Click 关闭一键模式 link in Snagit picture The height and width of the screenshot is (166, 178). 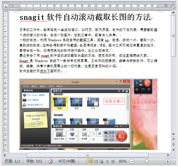(33, 100)
